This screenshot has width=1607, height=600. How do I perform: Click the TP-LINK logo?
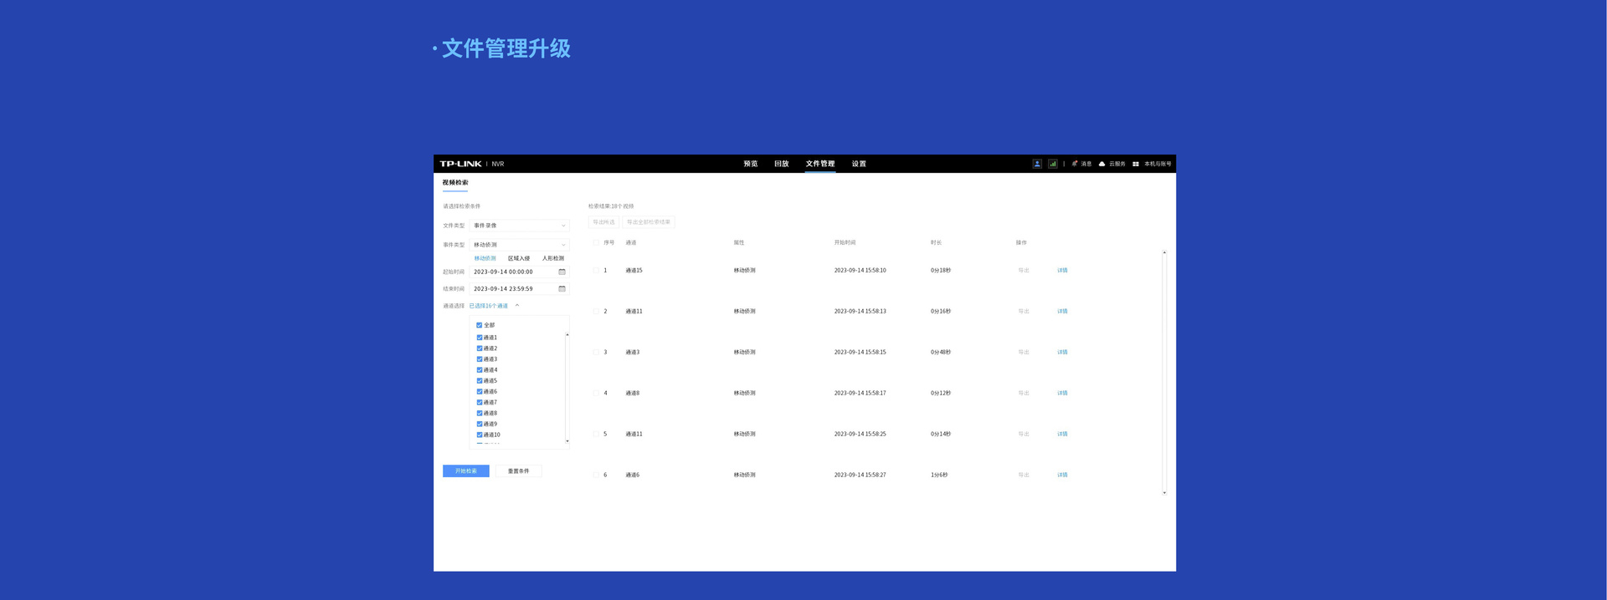pos(460,164)
